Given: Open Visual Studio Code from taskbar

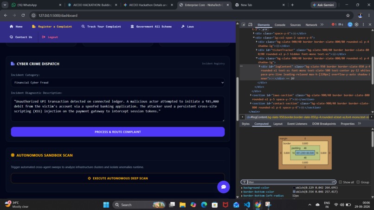Looking at the screenshot, I should (247, 205).
